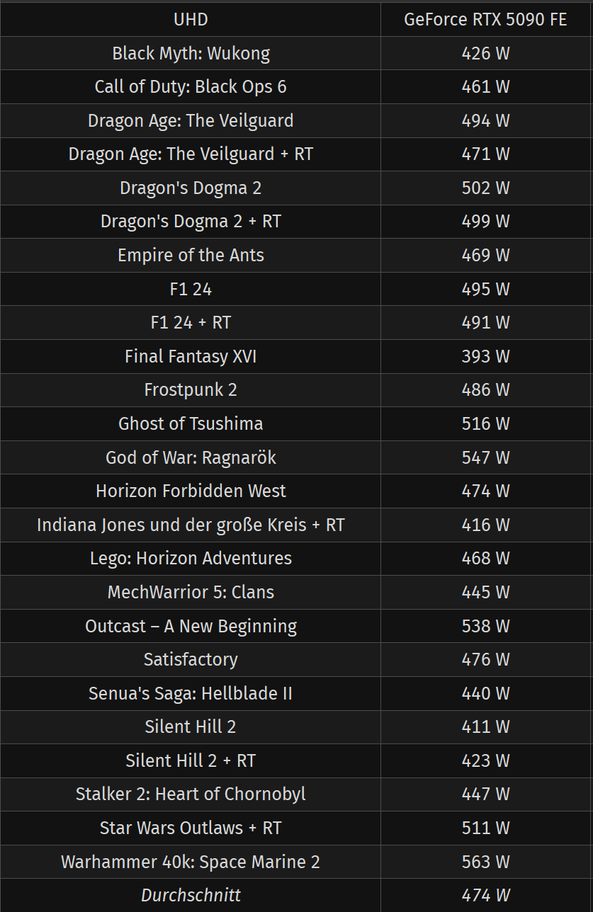Select the 547 W value cell
Image resolution: width=593 pixels, height=912 pixels.
[485, 457]
